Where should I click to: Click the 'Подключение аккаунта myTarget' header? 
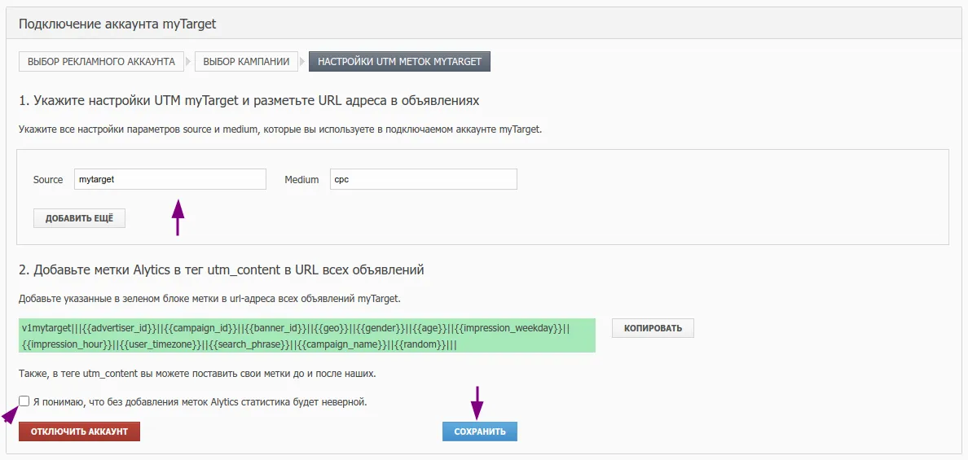pyautogui.click(x=117, y=24)
